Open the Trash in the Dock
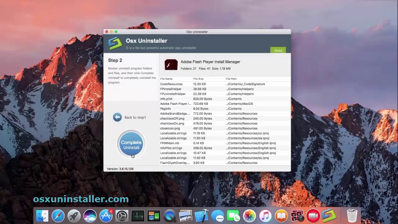 coord(352,216)
